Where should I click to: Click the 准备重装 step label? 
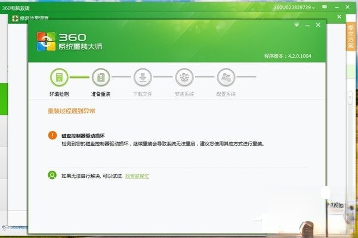click(x=101, y=94)
